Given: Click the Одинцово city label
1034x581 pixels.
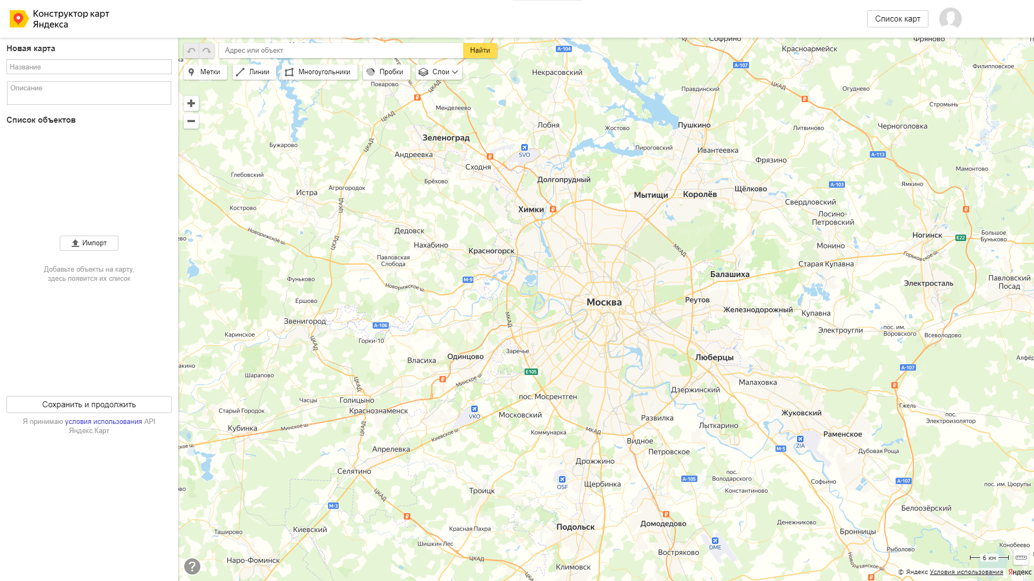Looking at the screenshot, I should 465,357.
